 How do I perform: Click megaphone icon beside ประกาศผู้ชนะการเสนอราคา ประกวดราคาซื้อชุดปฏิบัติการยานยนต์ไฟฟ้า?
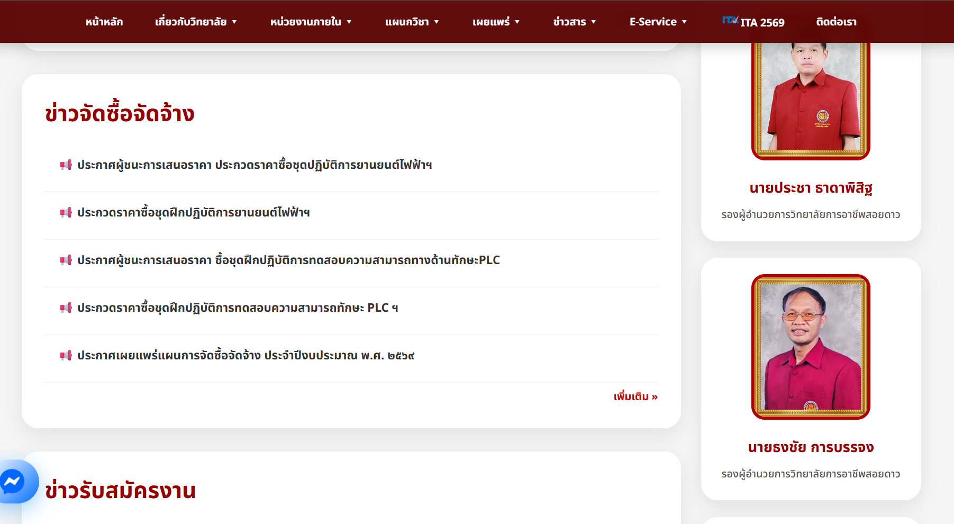pos(66,165)
